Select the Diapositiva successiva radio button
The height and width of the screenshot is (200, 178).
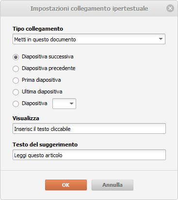(x=16, y=57)
